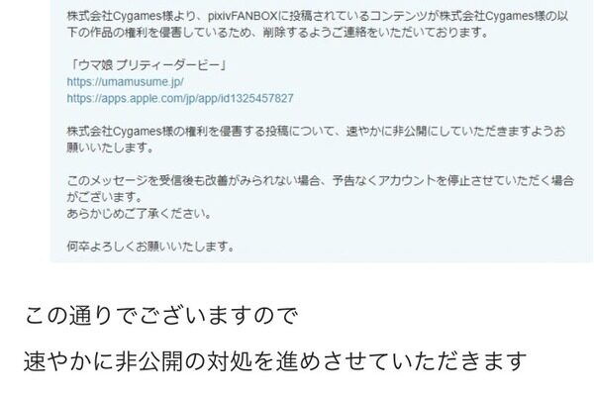Click the 「ウマ娘 プリティーダービー」 title text
This screenshot has width=594, height=396.
click(147, 65)
